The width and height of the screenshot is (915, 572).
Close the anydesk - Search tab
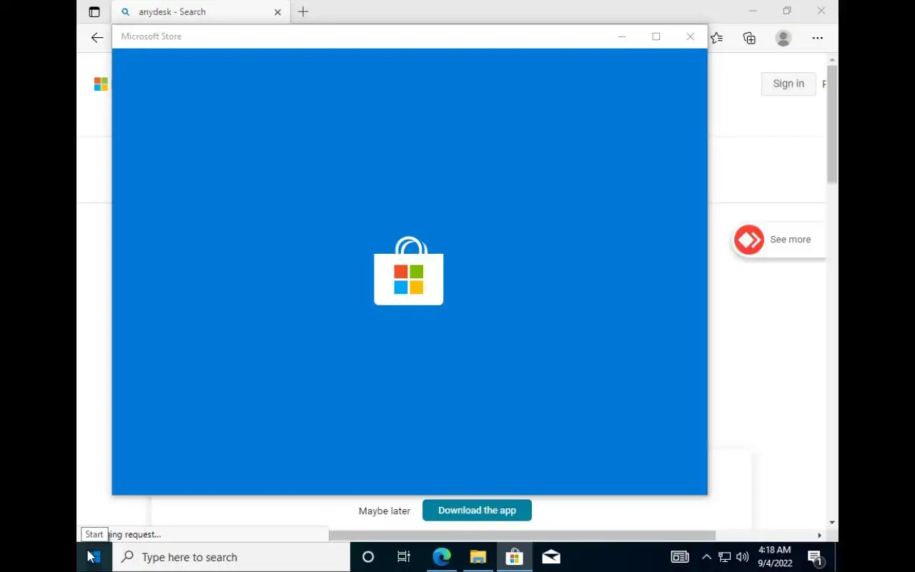pyautogui.click(x=278, y=12)
